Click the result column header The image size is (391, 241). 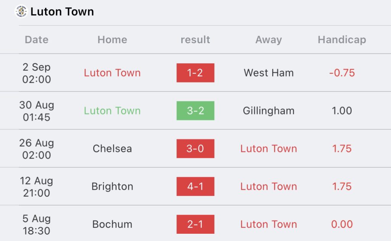tap(195, 40)
